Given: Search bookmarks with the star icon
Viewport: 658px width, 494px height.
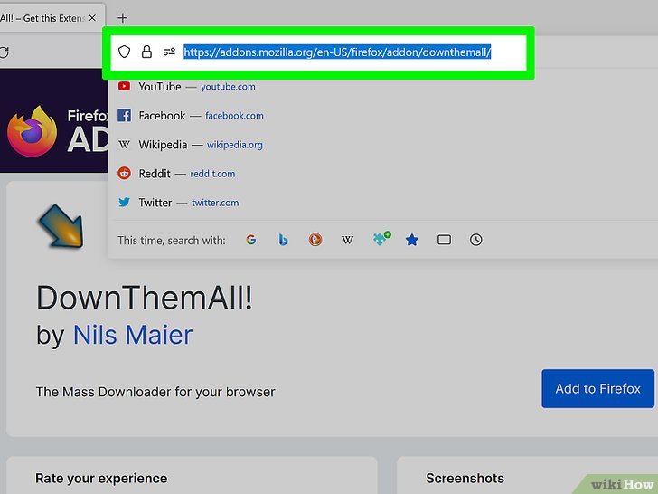Looking at the screenshot, I should (412, 240).
